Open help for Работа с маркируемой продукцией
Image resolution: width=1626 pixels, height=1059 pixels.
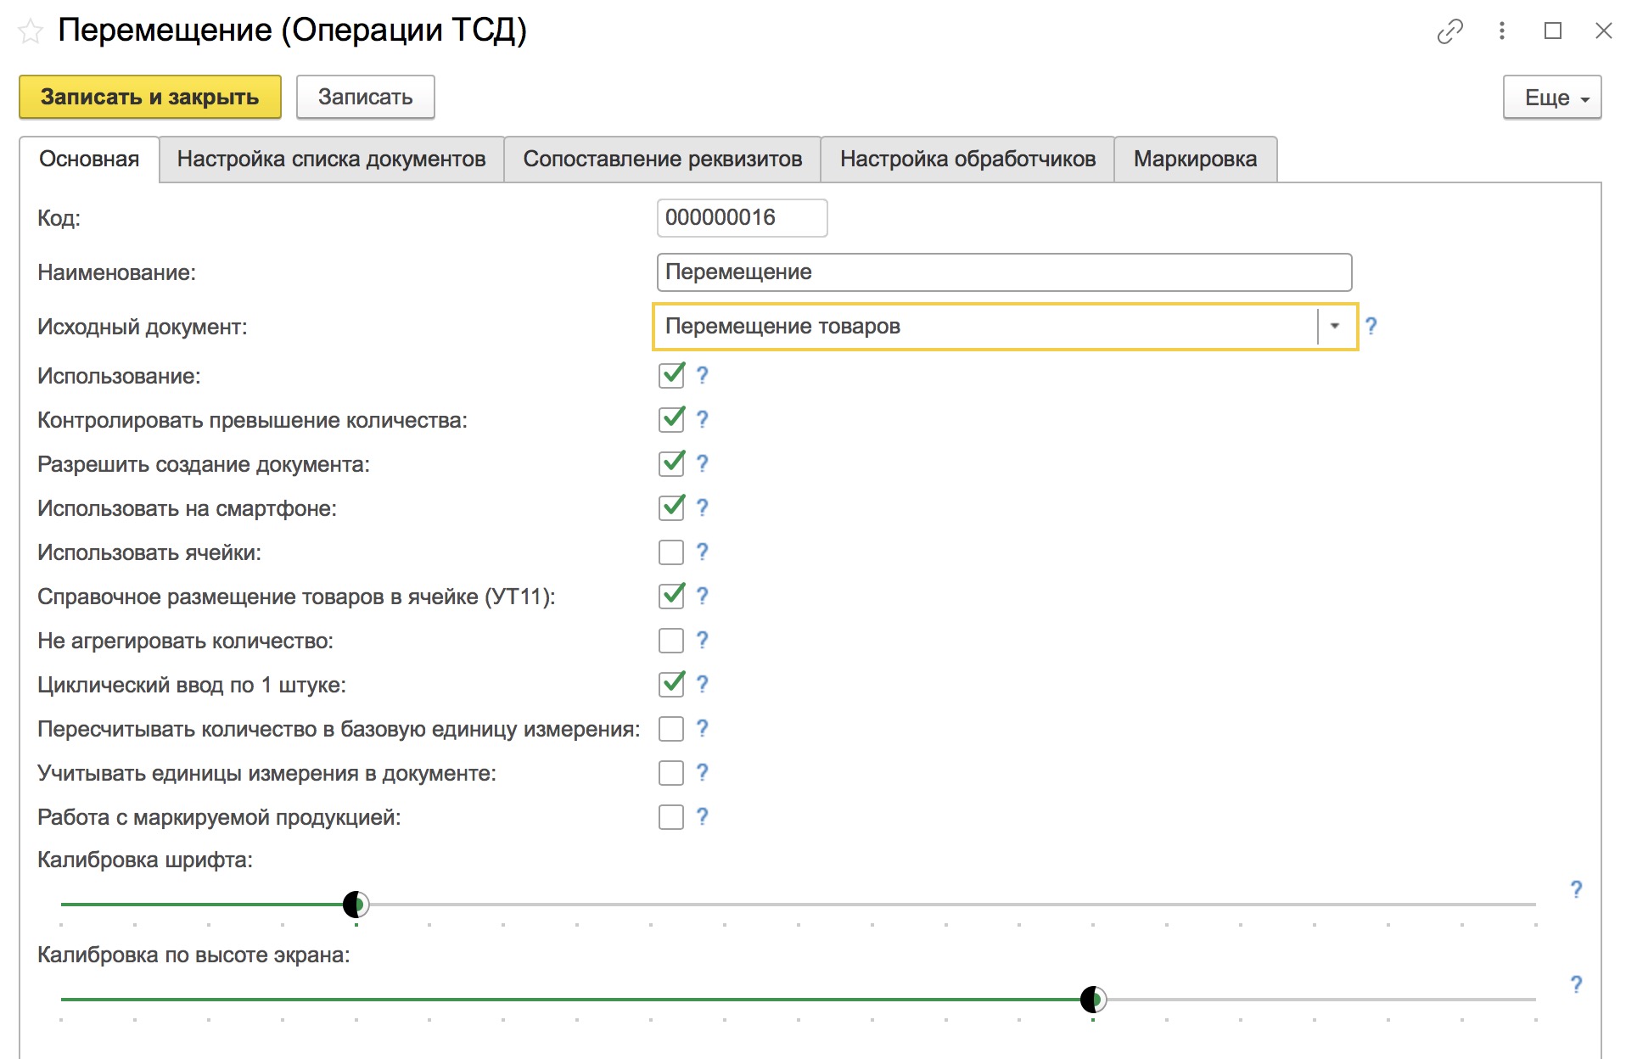point(702,816)
